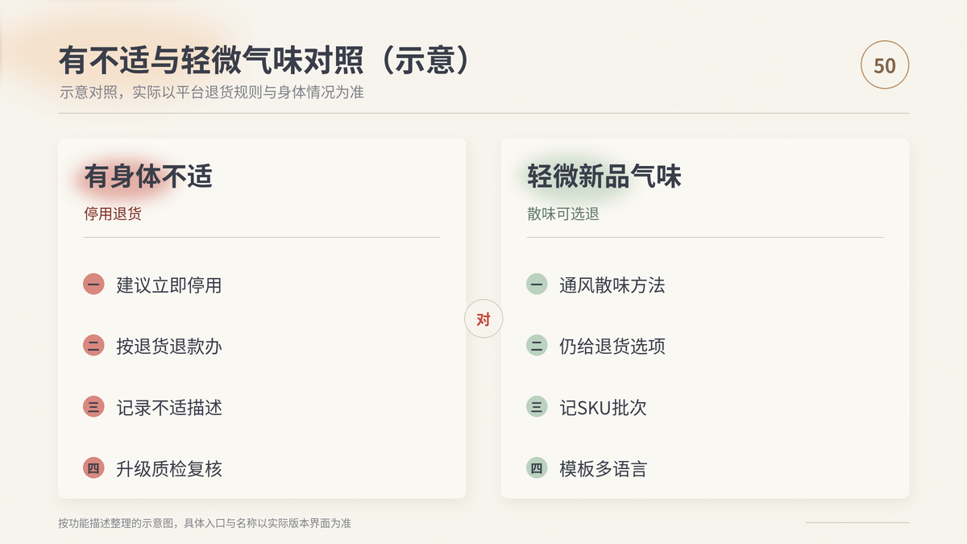
Task: Click green bullet 二 beside 仍给退货选项
Action: coord(537,346)
